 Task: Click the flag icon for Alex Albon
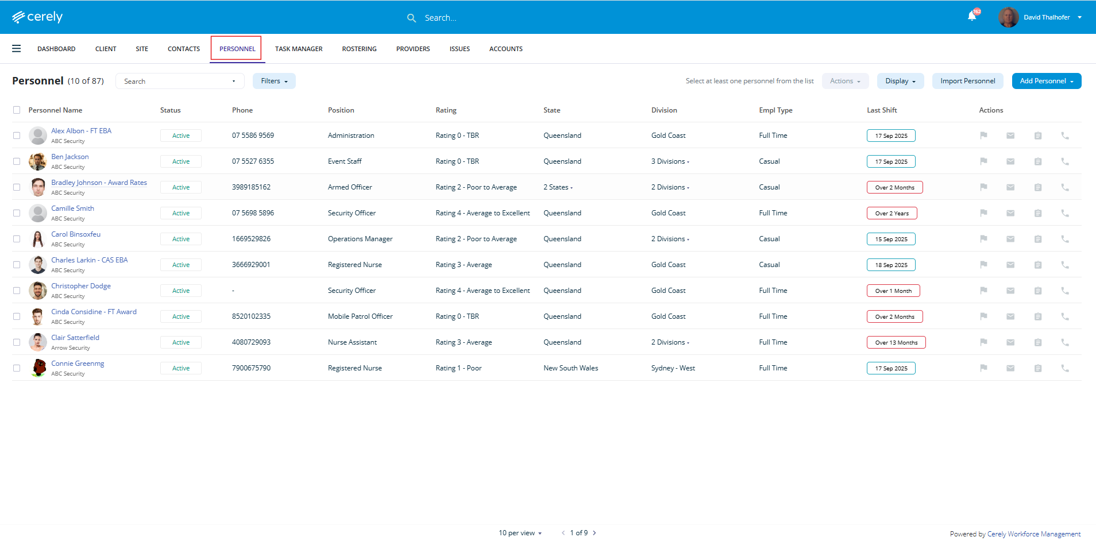[x=983, y=136]
